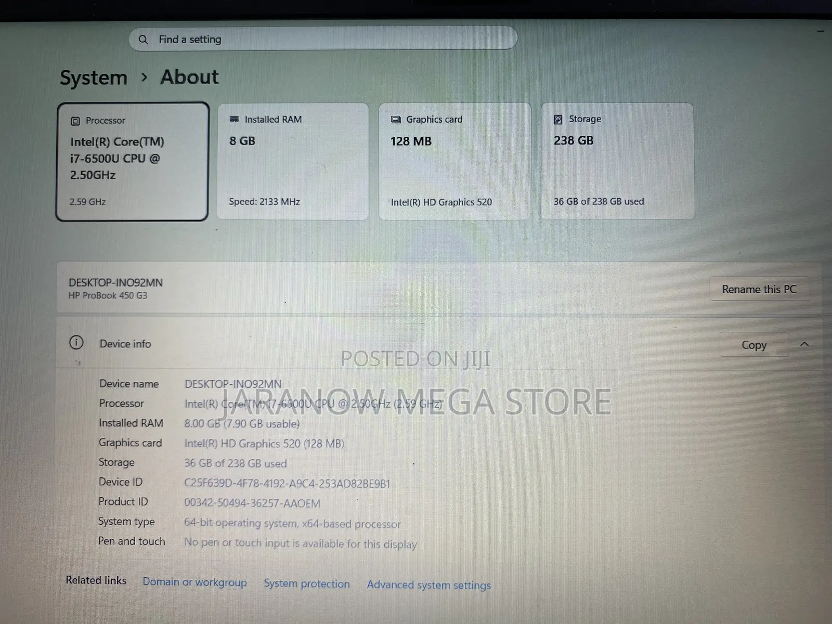Click the Installed RAM icon
This screenshot has height=624, width=832.
click(x=235, y=119)
